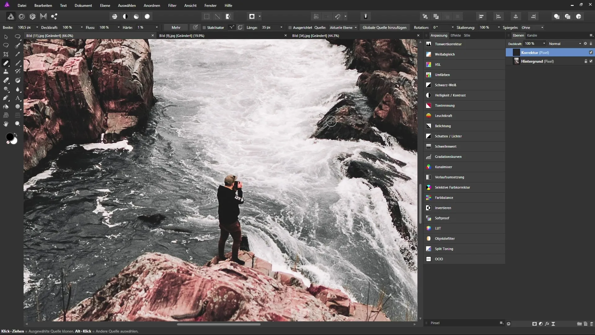
Task: Select the Mesh Warp tool
Action: click(6, 115)
